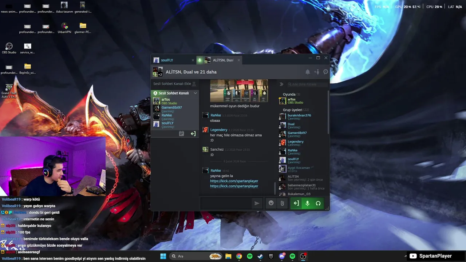Click Legendery username in chat message

tap(219, 130)
